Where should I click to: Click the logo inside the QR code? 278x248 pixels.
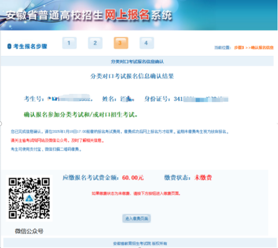[29, 198]
